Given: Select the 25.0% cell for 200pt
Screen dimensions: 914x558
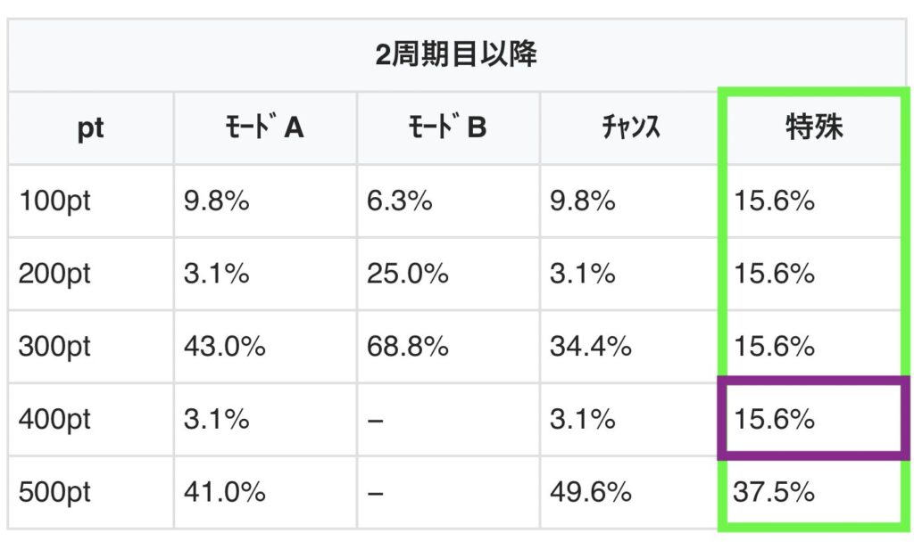Looking at the screenshot, I should [407, 274].
